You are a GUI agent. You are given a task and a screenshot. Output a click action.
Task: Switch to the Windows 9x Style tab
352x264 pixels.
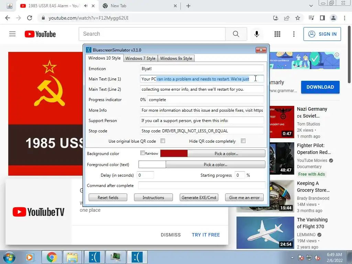click(x=176, y=58)
